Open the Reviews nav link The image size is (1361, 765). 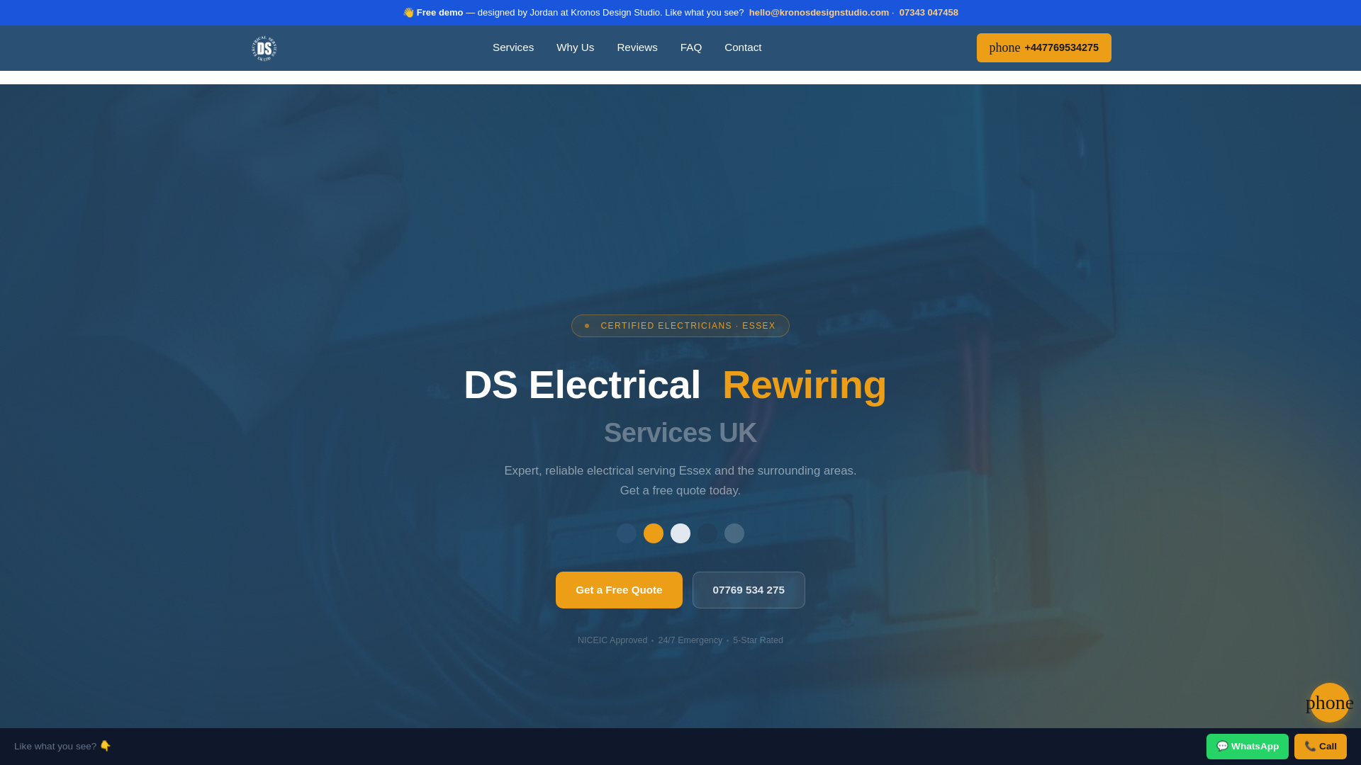coord(637,47)
